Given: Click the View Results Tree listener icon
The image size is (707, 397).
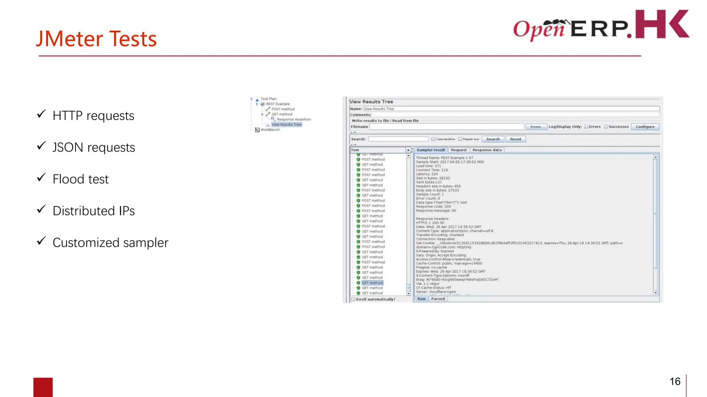Looking at the screenshot, I should 268,125.
